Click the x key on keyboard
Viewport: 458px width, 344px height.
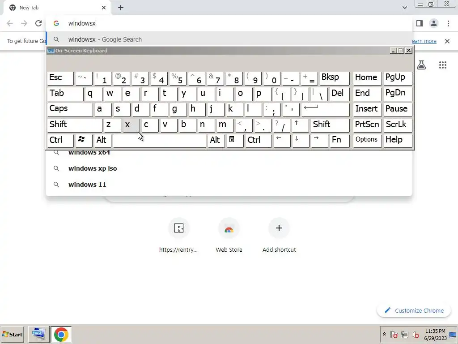131,125
